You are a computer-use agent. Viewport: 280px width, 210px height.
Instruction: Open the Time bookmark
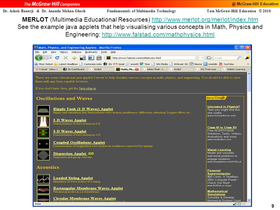[x=145, y=64]
